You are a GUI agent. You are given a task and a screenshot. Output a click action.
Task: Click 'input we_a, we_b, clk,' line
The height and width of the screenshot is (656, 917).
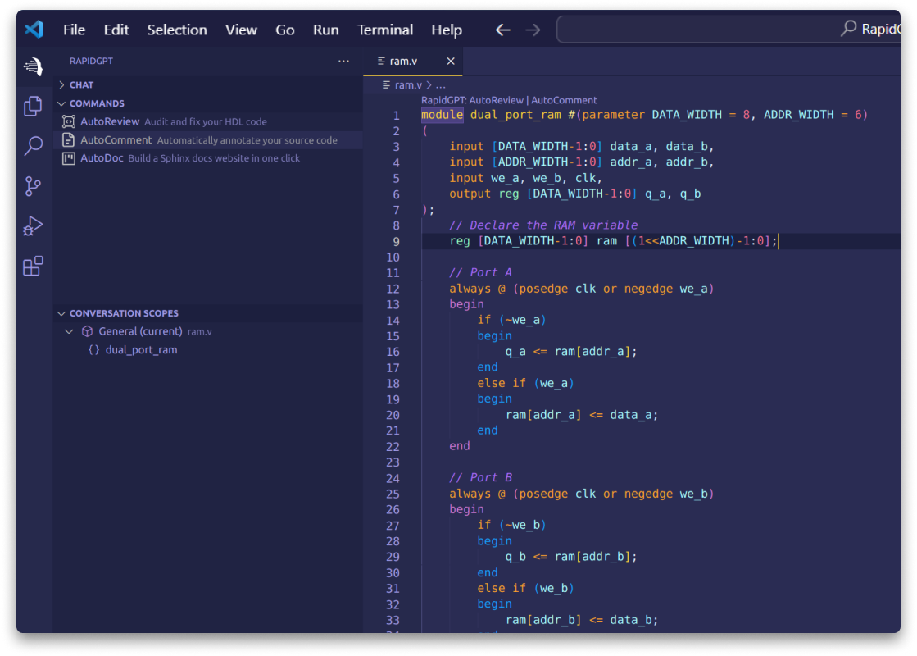(525, 178)
